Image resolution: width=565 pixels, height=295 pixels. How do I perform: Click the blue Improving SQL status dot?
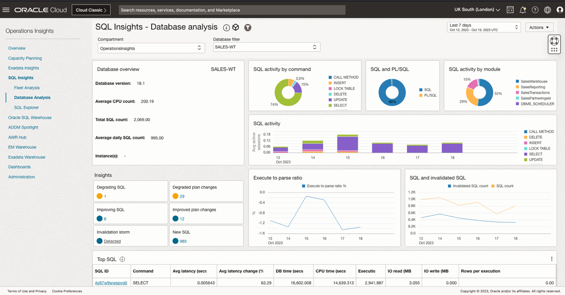click(100, 219)
